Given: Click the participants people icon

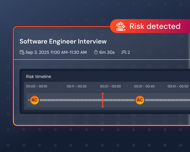Looking at the screenshot, I should (x=124, y=52).
